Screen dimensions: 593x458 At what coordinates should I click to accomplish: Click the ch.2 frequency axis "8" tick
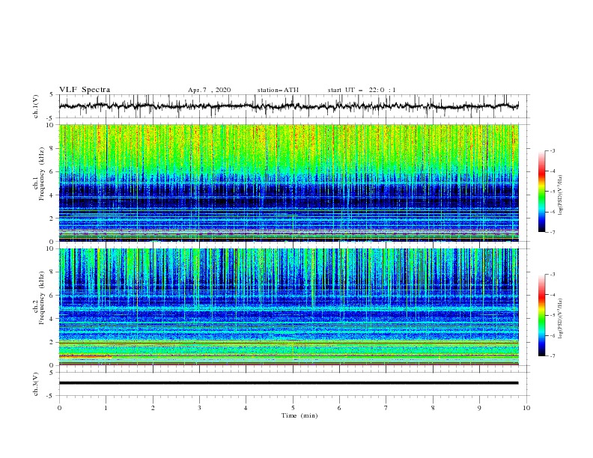pos(52,272)
